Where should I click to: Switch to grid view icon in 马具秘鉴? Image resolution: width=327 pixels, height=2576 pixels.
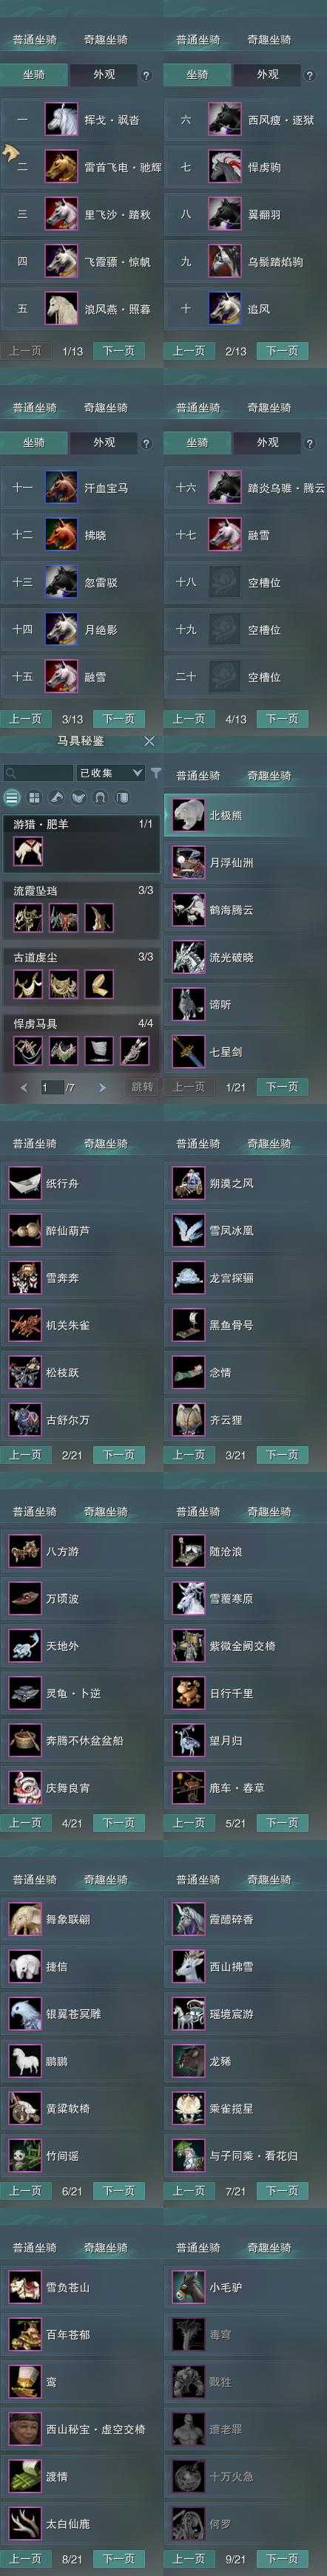(34, 798)
